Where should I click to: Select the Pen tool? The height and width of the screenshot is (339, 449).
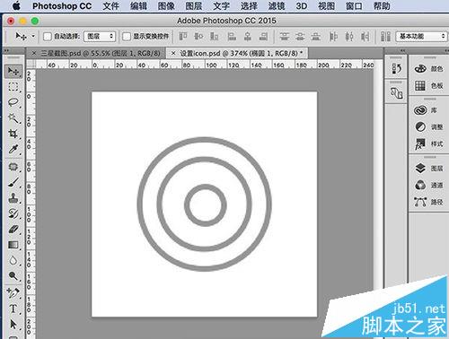click(x=13, y=293)
